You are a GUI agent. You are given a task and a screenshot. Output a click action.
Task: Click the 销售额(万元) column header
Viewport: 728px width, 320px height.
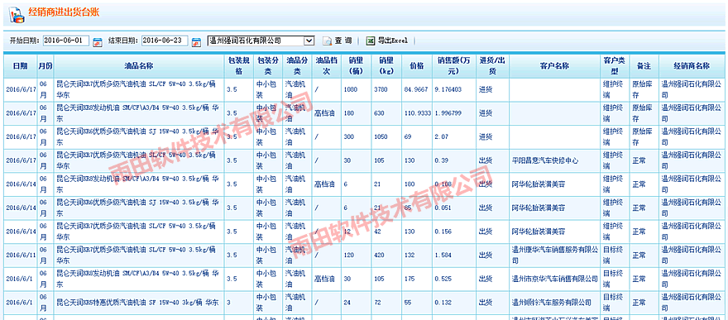[454, 66]
